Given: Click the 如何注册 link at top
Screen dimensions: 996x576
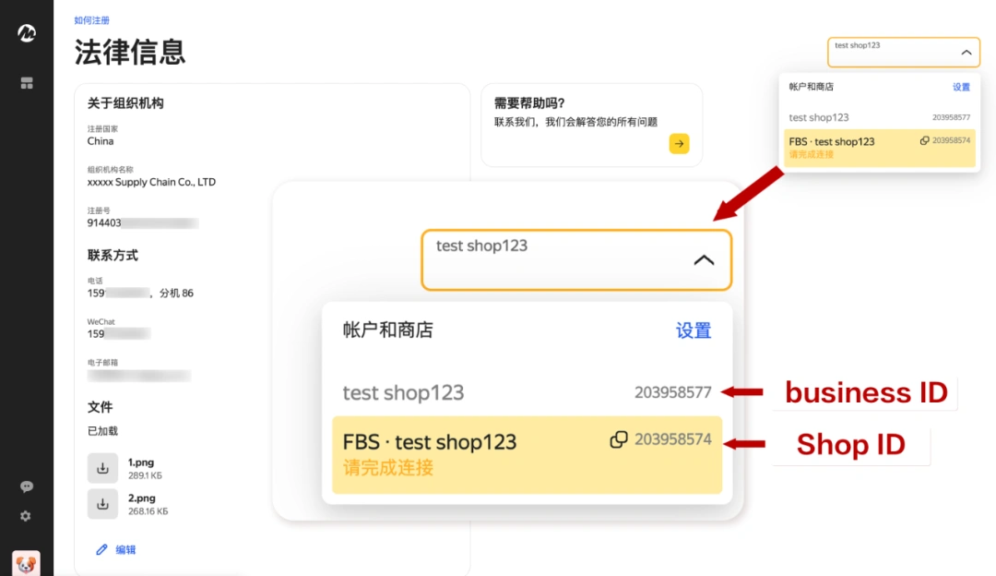Looking at the screenshot, I should click(93, 19).
